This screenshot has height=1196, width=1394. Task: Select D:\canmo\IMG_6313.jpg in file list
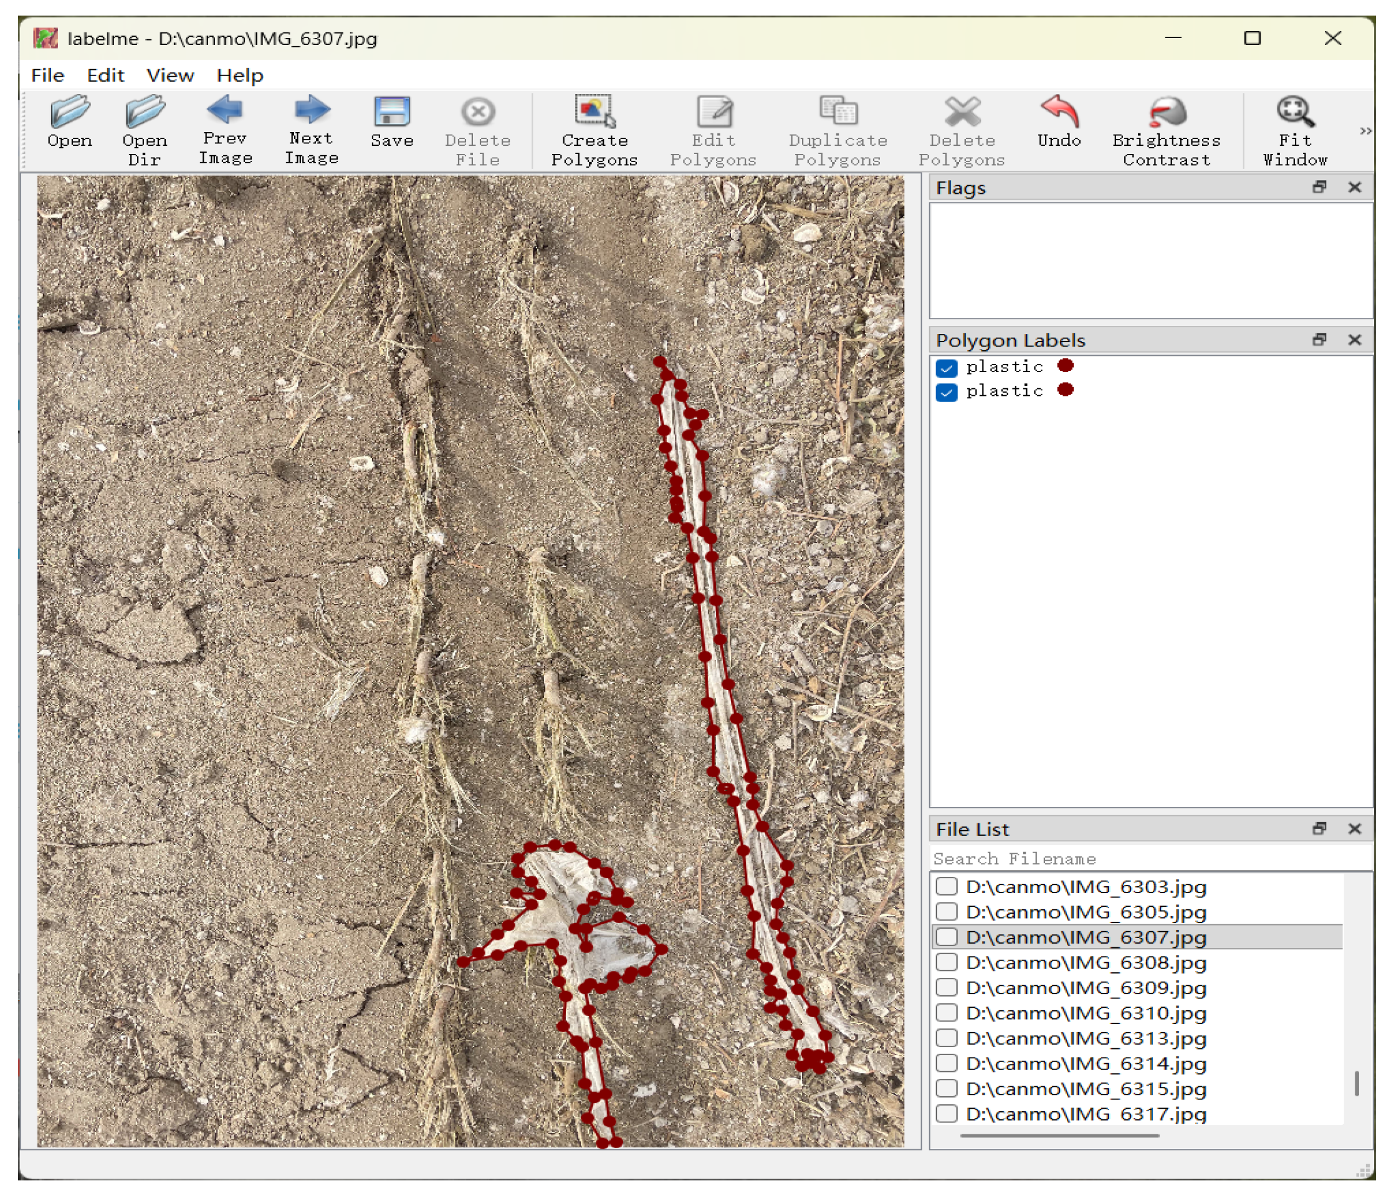click(1086, 1038)
